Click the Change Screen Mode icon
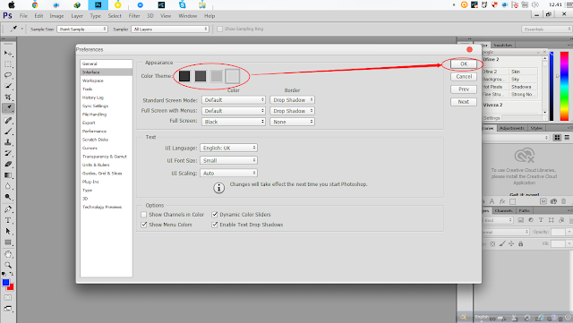This screenshot has width=573, height=323. tap(8, 309)
